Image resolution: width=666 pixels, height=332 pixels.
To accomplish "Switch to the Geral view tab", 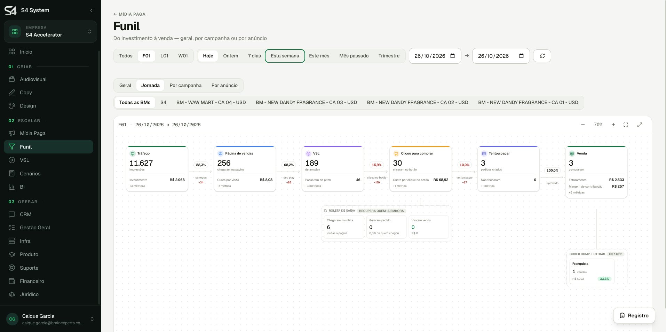I will point(125,85).
